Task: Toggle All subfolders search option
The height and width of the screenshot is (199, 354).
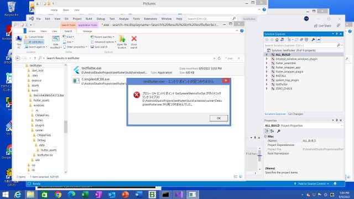Action: click(34, 42)
